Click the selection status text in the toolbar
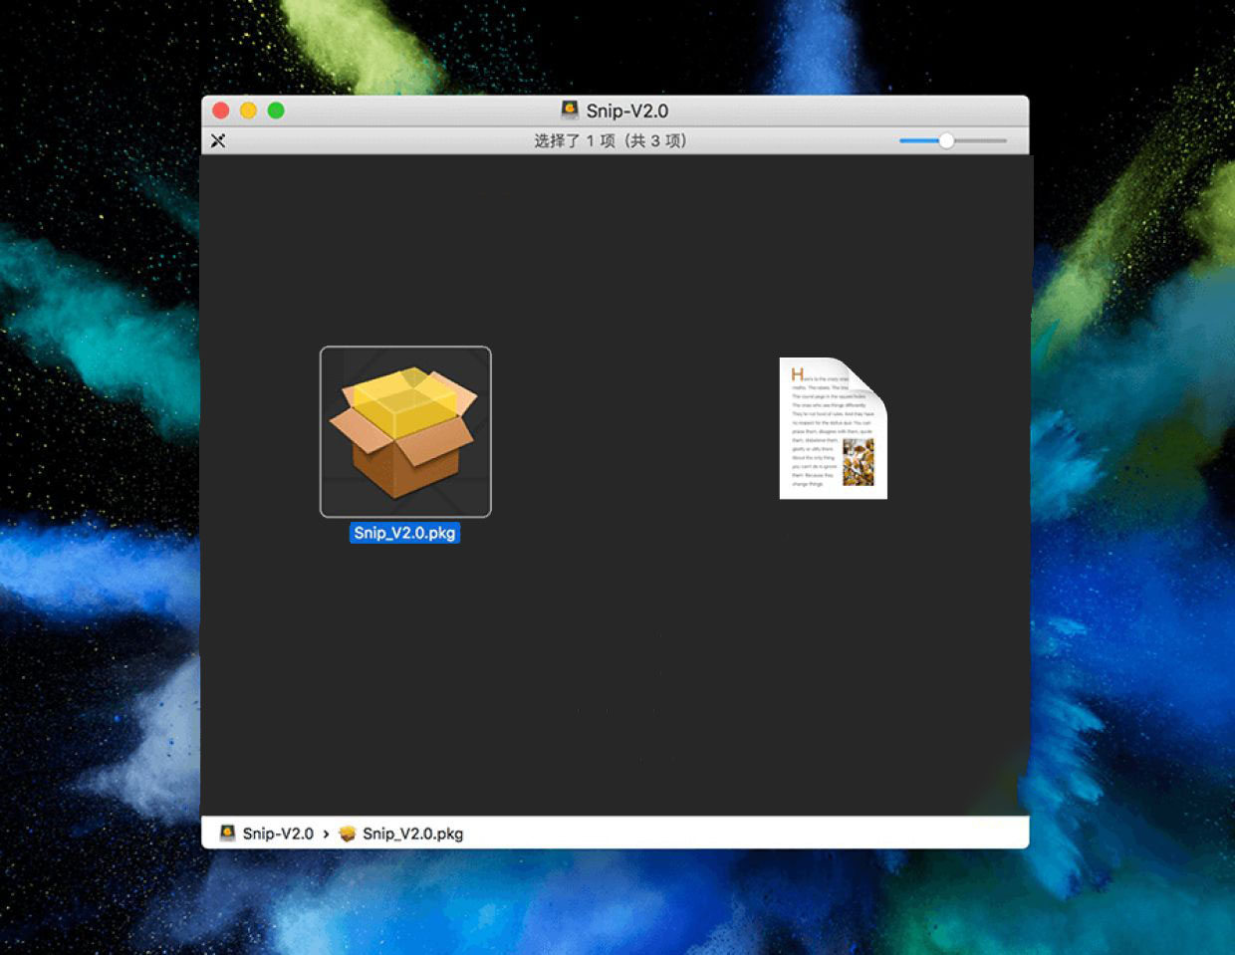 click(611, 140)
